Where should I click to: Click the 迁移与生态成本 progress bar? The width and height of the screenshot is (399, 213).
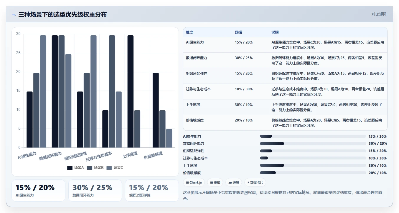[313, 158]
